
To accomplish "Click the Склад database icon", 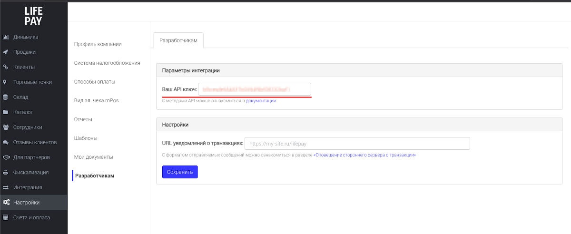I will pos(6,97).
